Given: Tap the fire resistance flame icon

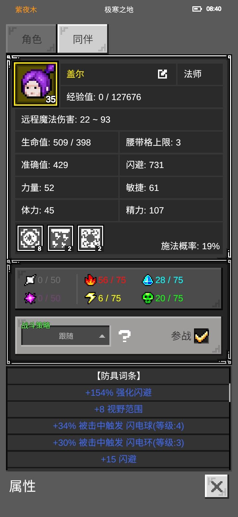Looking at the screenshot, I should pos(90,280).
